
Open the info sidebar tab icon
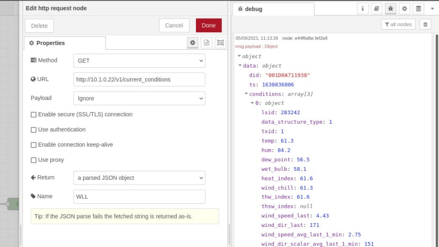[x=363, y=8]
